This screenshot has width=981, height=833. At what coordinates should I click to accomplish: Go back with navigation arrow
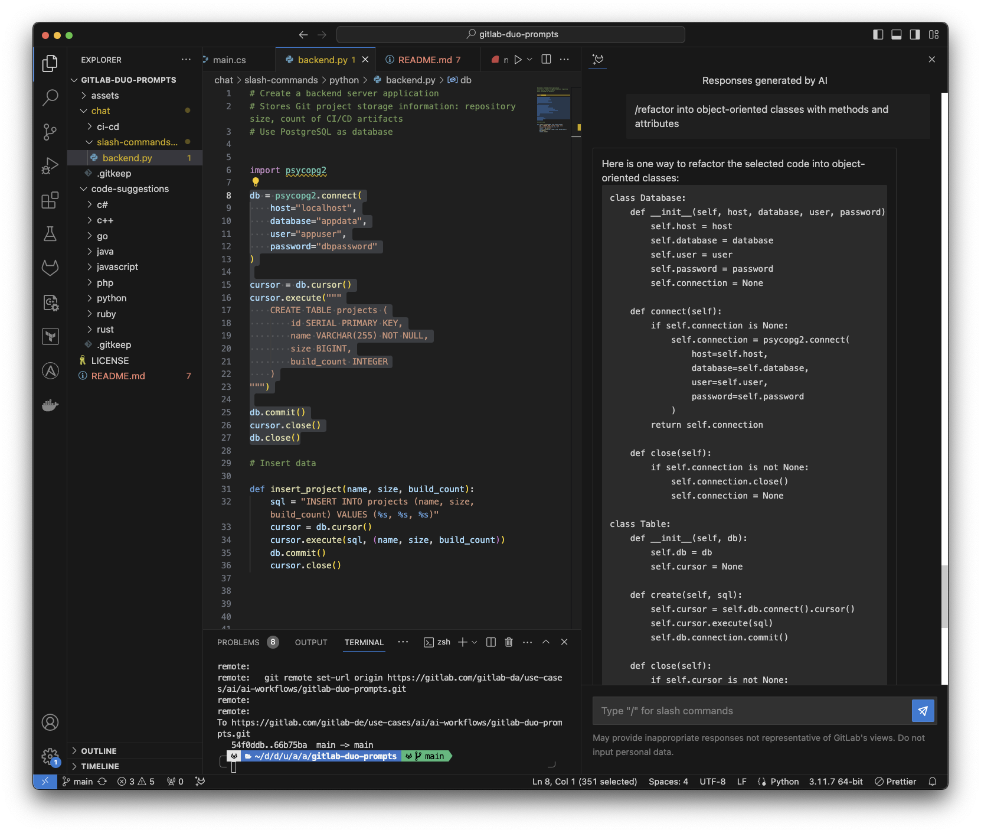coord(303,35)
